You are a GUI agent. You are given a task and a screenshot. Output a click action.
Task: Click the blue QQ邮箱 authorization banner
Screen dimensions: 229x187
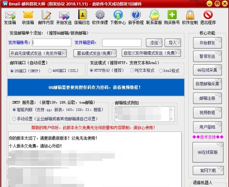tap(96, 87)
